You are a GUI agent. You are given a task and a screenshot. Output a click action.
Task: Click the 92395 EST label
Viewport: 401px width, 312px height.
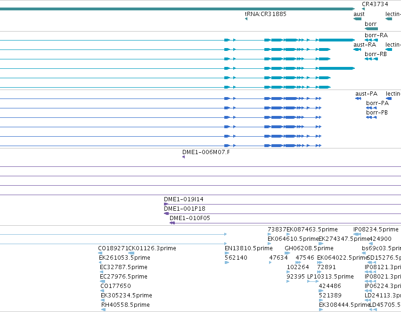pyautogui.click(x=295, y=277)
